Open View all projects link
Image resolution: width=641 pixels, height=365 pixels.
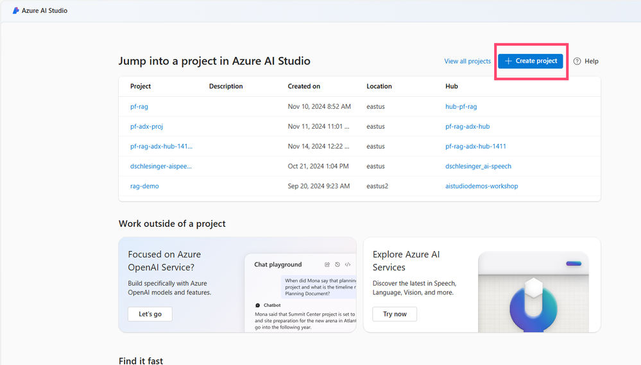(467, 61)
